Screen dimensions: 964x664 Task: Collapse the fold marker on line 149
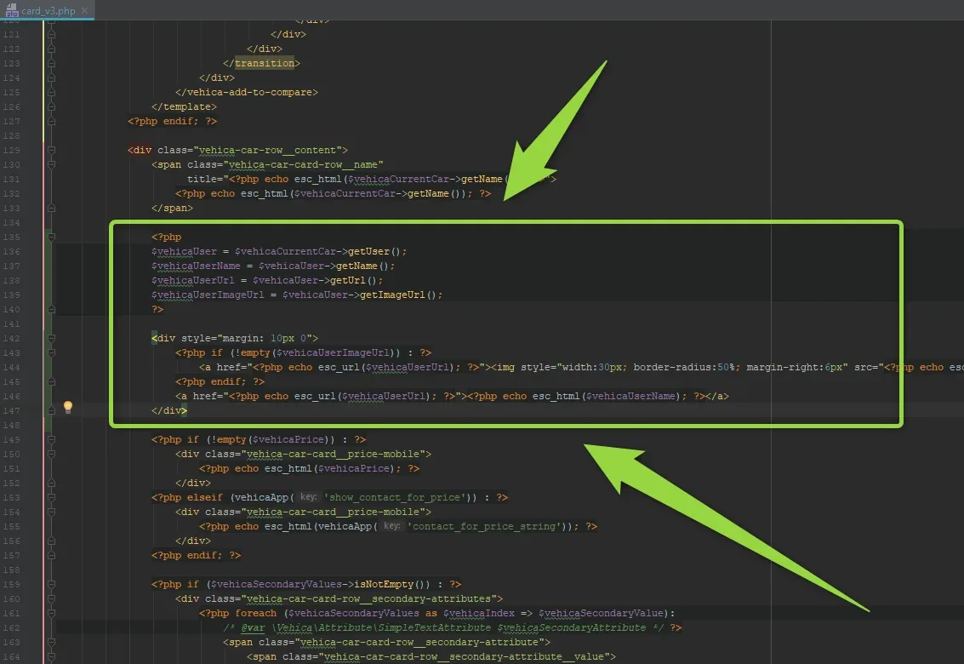pyautogui.click(x=52, y=439)
